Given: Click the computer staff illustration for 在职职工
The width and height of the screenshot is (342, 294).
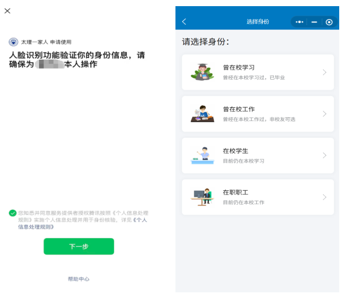Looking at the screenshot, I should point(202,197).
